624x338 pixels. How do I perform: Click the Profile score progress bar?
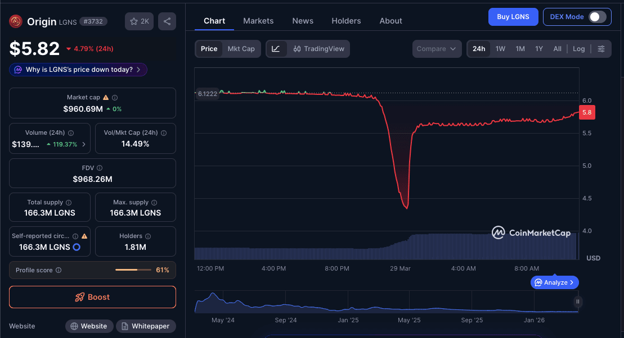(133, 270)
